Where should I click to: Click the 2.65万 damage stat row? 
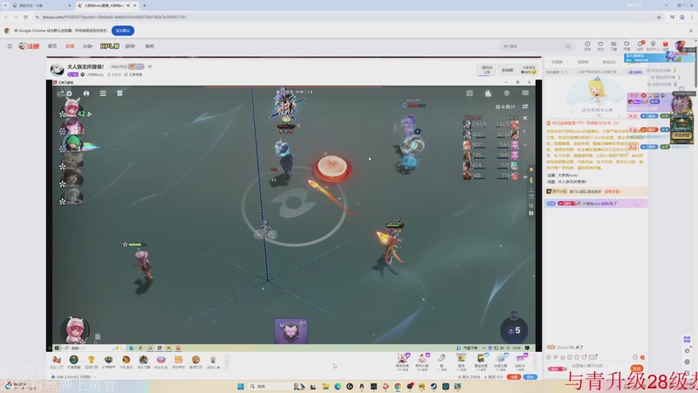pos(475,124)
